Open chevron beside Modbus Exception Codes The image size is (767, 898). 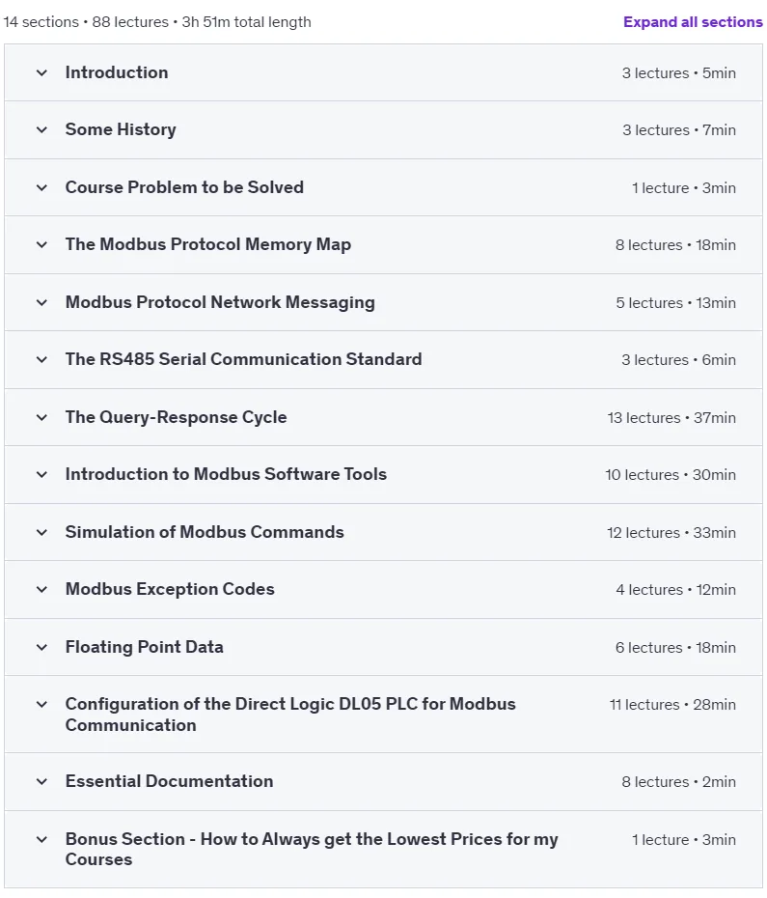pyautogui.click(x=41, y=589)
